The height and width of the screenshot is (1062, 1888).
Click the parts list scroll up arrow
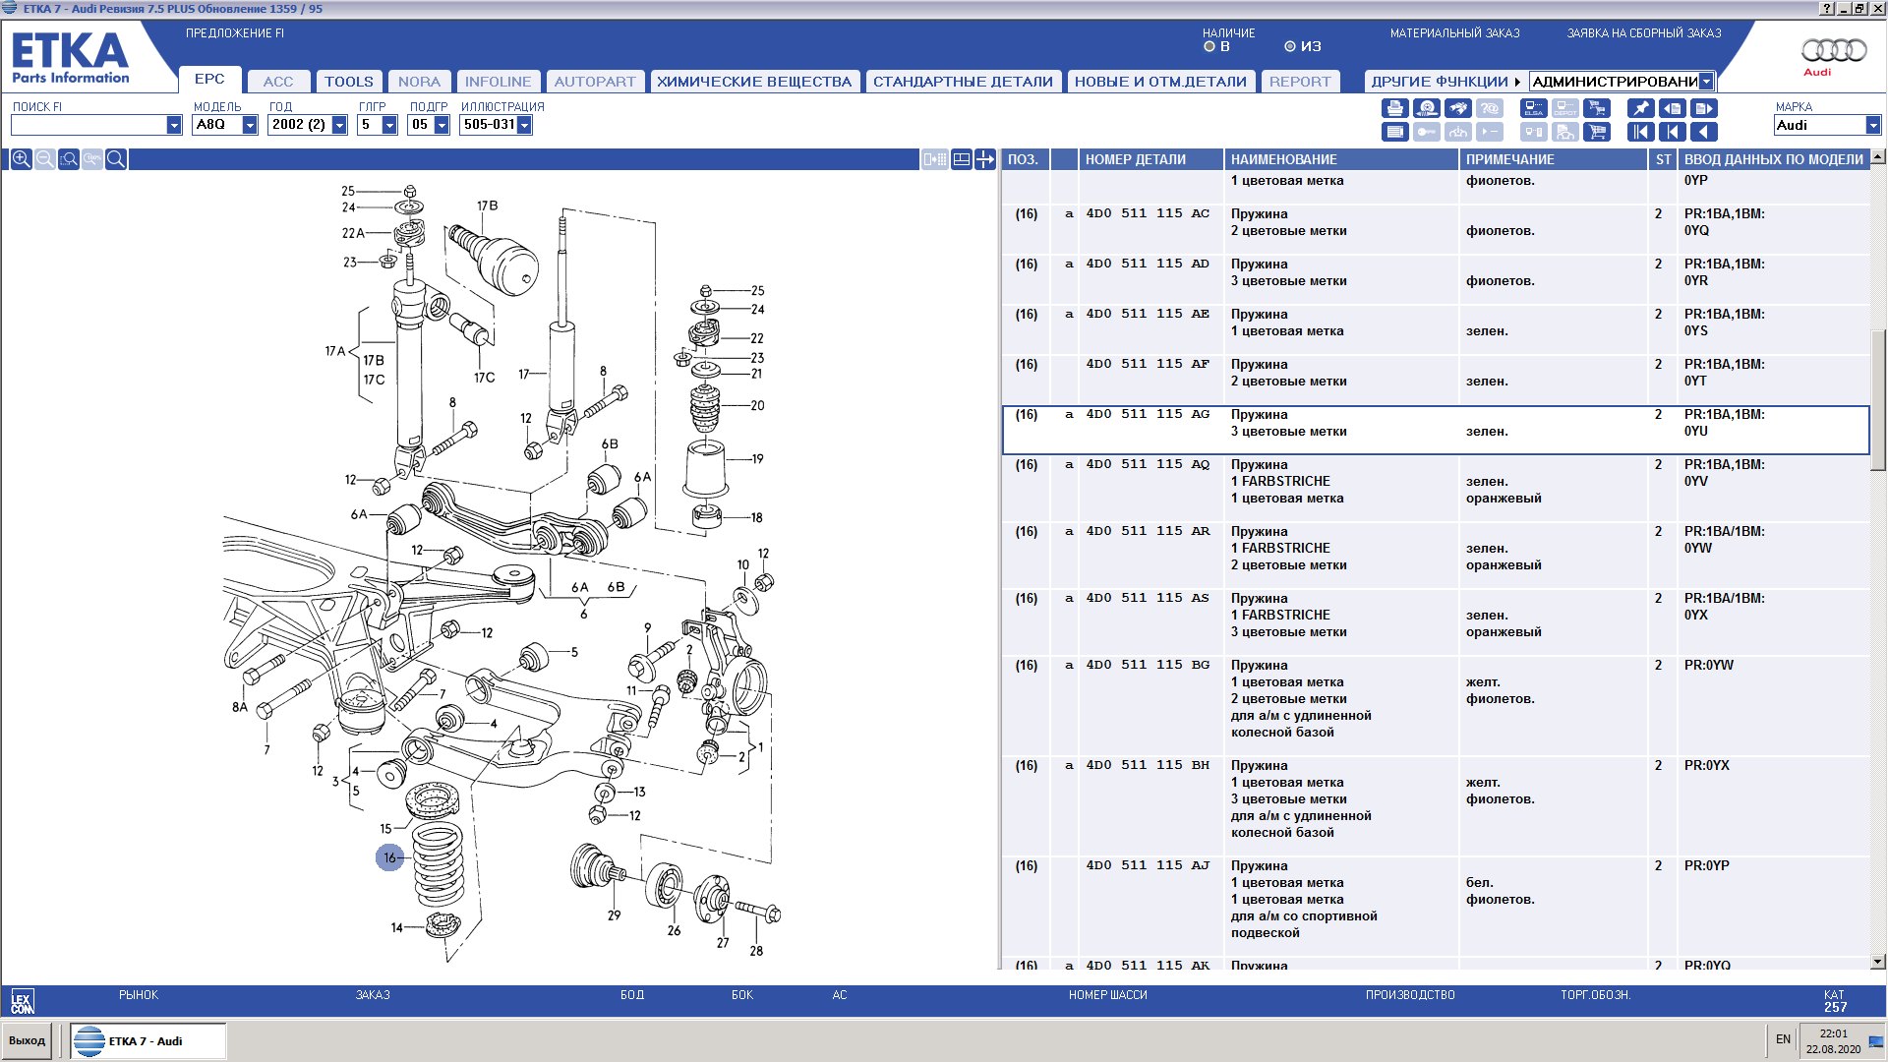coord(1878,156)
